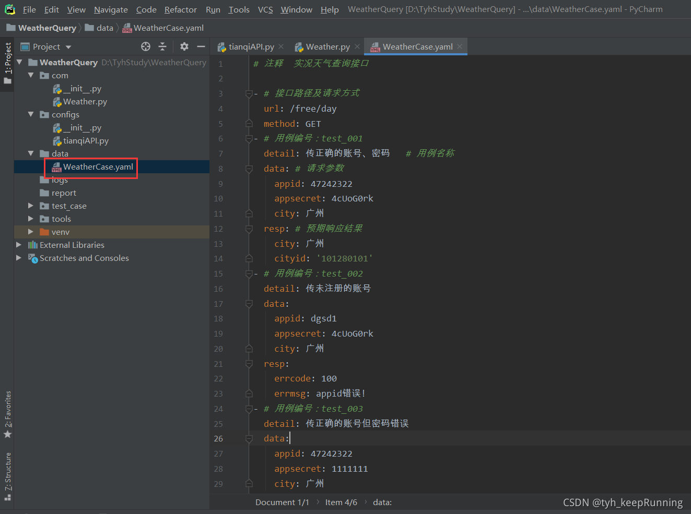Open the Help menu
This screenshot has height=514, width=691.
[x=330, y=9]
